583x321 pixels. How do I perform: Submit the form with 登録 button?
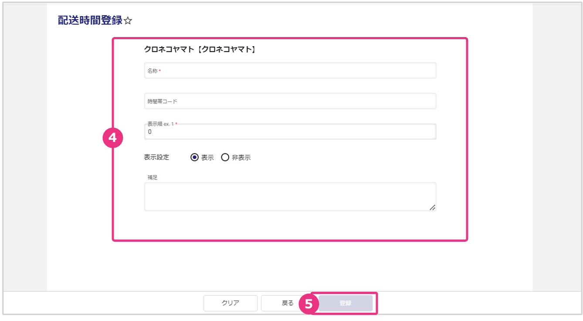(346, 303)
